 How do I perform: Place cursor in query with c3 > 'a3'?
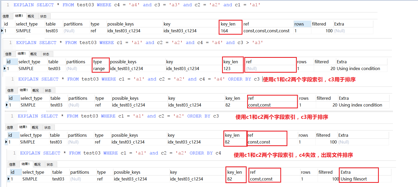click(140, 43)
